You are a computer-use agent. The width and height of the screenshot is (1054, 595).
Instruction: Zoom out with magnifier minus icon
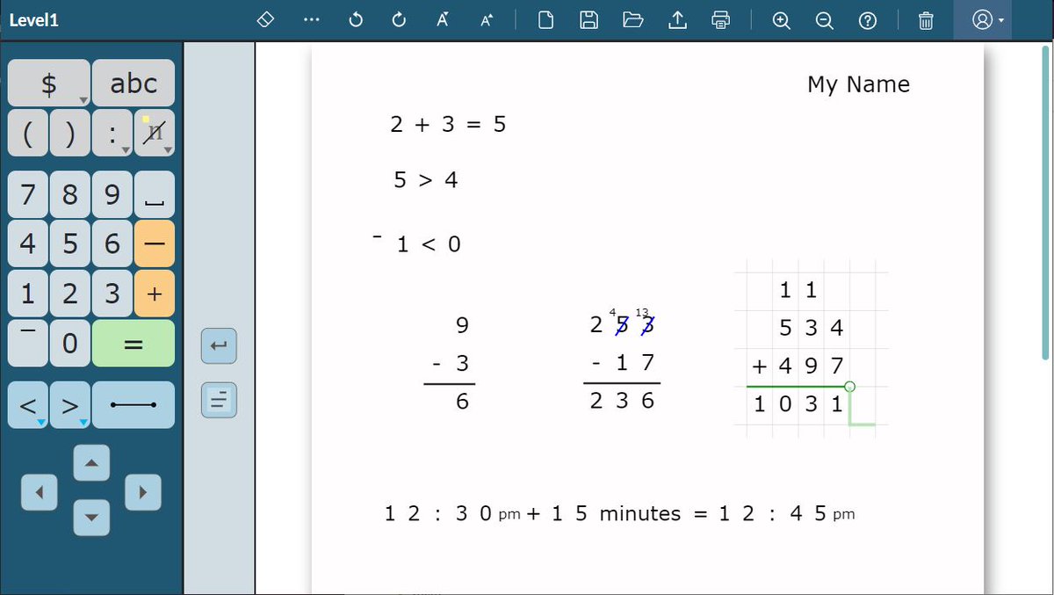(x=824, y=19)
